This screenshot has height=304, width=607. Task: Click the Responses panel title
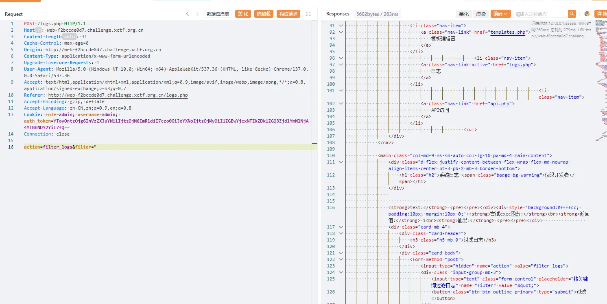338,14
